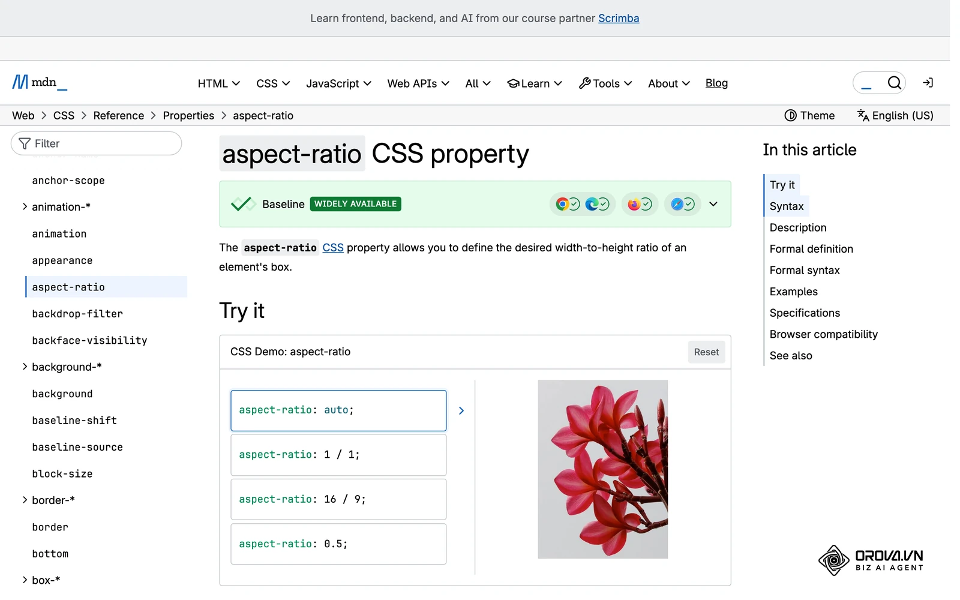
Task: Open the MDN logo home link
Action: pyautogui.click(x=40, y=82)
